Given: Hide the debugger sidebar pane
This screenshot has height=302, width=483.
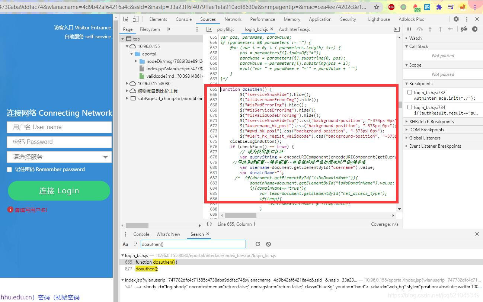Looking at the screenshot, I should pos(397,29).
